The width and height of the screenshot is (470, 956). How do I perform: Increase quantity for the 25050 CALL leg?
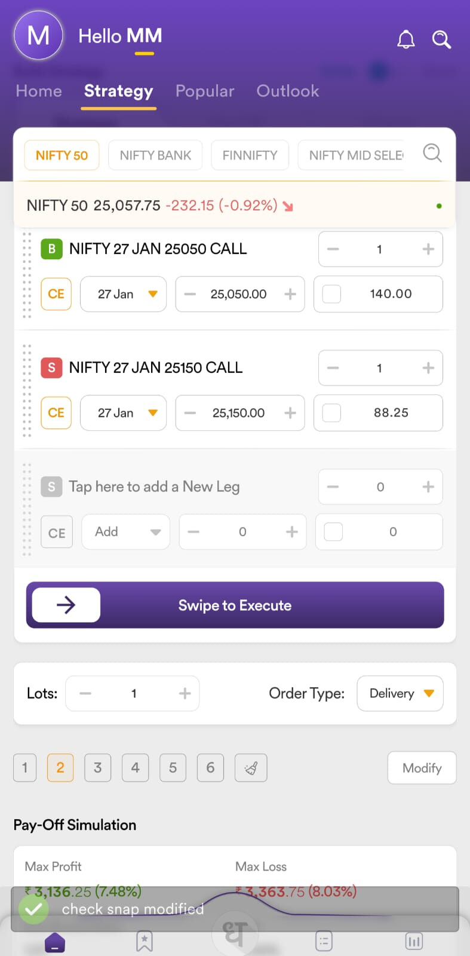(428, 249)
